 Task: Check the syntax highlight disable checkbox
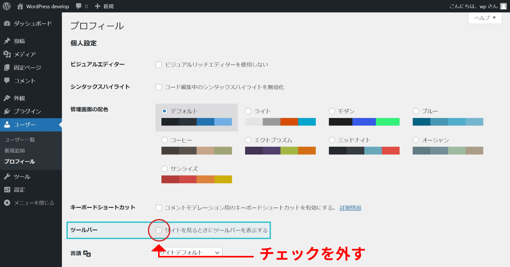click(x=159, y=87)
